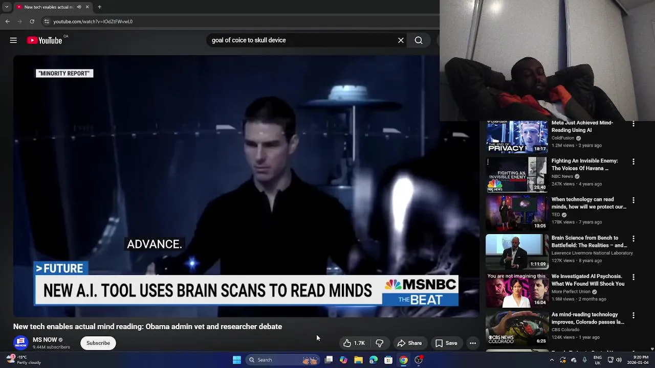This screenshot has width=655, height=368.
Task: Open the weather widget showing Partly cloudy
Action: [23, 360]
